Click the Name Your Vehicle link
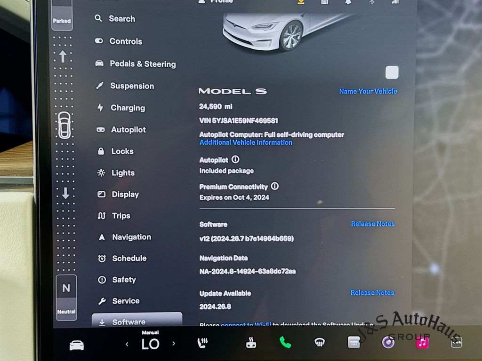Viewport: 482px width, 361px height. [x=368, y=91]
